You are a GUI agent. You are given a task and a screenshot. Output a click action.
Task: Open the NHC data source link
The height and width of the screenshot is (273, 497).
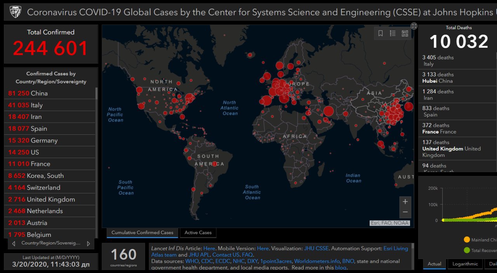click(238, 261)
